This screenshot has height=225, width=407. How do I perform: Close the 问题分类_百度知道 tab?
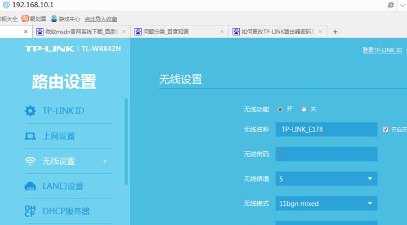pos(222,31)
